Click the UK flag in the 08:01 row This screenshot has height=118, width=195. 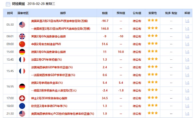pos(22,36)
